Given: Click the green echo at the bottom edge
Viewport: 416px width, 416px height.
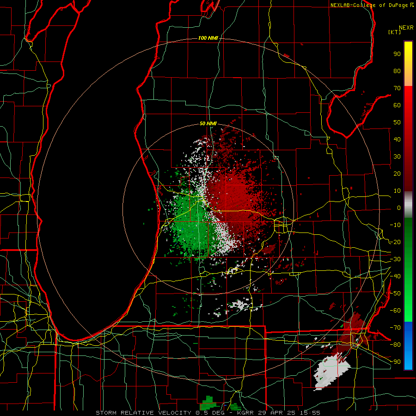Looking at the screenshot, I should 208,403.
